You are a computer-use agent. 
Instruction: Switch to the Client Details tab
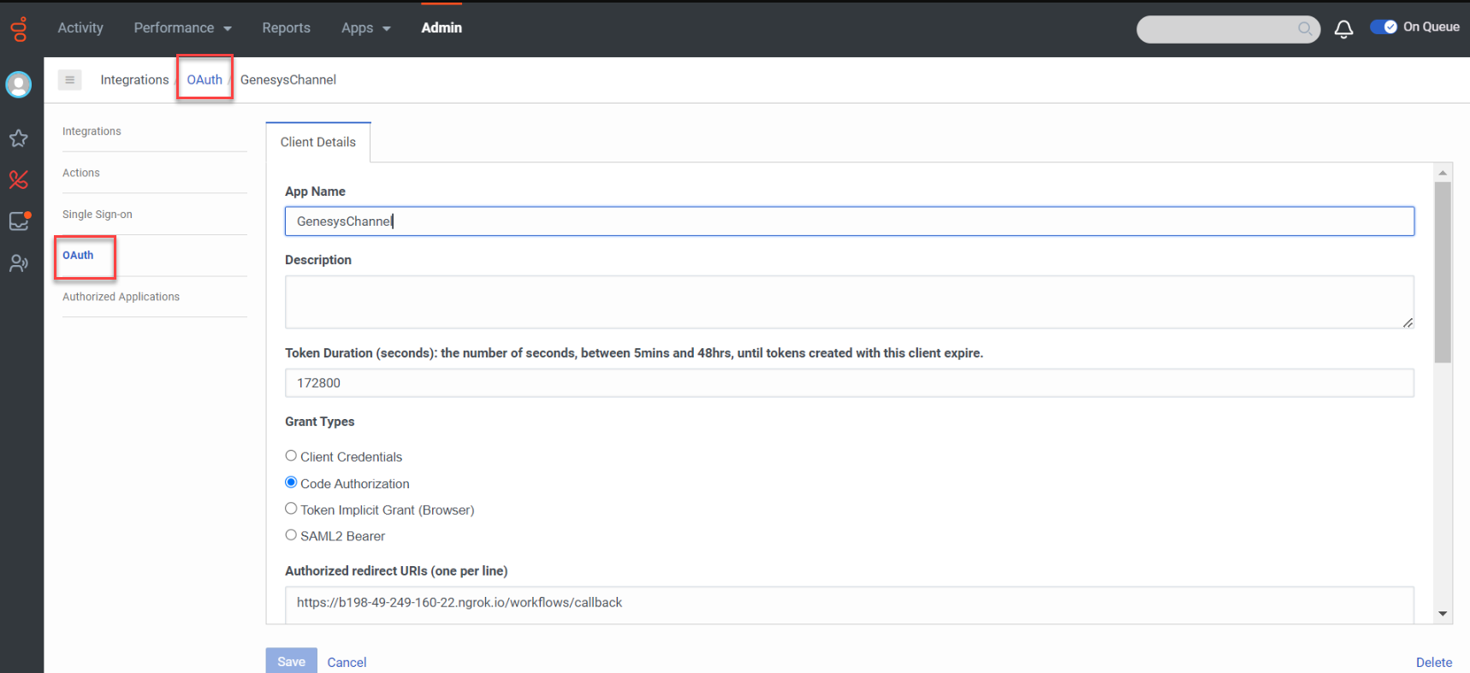click(317, 142)
